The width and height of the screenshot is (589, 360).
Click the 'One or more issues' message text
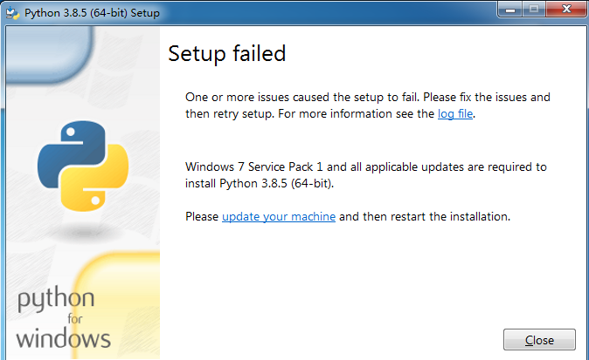pos(367,105)
